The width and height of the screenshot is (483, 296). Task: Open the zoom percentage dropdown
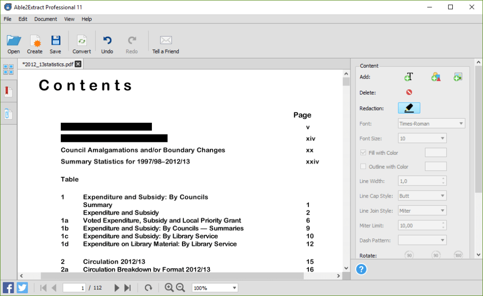coord(215,288)
